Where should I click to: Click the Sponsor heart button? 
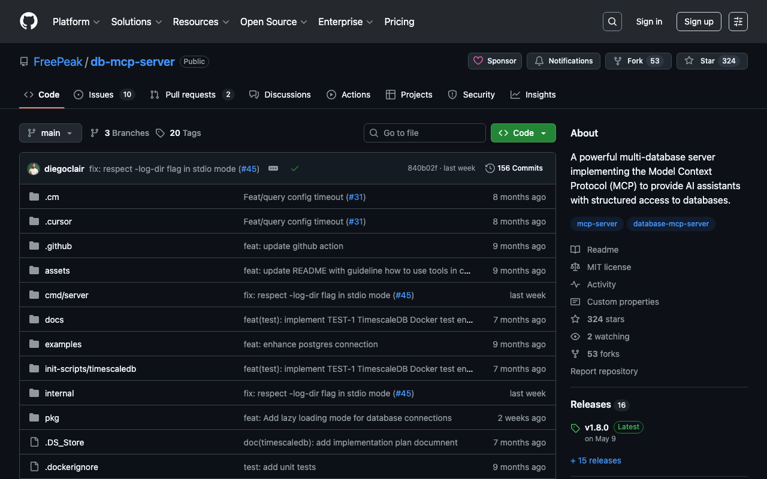(495, 61)
